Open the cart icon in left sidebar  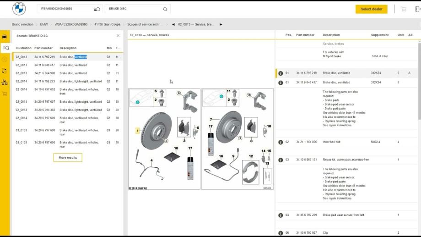coord(5,94)
